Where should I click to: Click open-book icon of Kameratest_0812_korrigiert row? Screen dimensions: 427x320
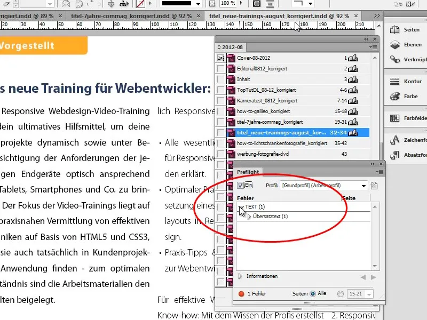pyautogui.click(x=353, y=101)
